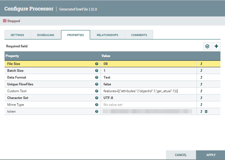Click go-to arrow icon in Character Set row

[201, 98]
